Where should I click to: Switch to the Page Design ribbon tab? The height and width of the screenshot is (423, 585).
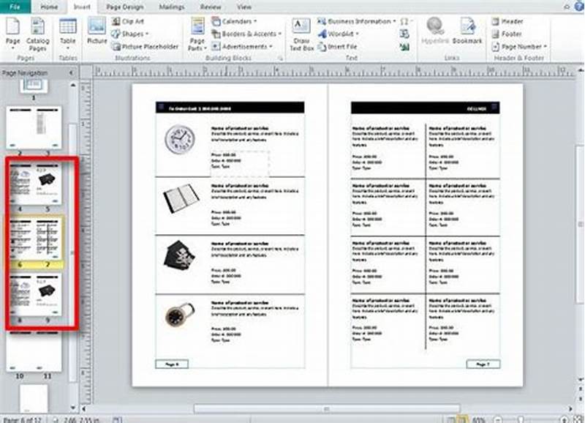point(126,6)
